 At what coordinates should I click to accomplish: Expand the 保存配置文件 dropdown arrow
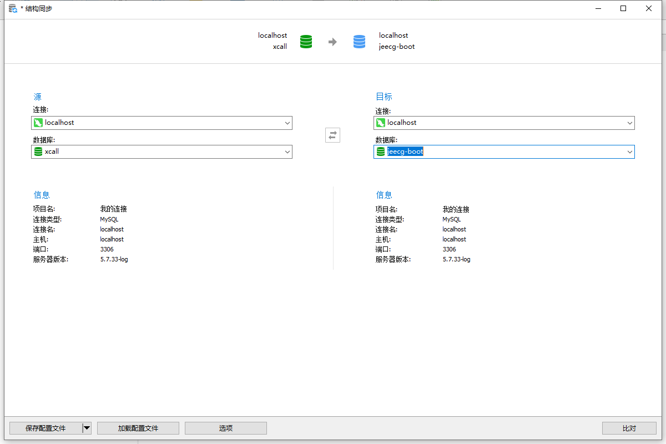pos(87,428)
